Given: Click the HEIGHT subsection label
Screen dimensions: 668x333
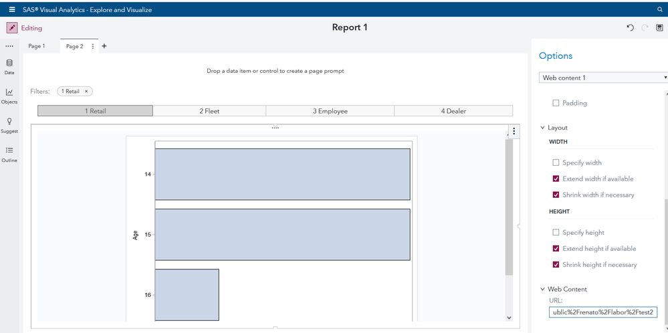Looking at the screenshot, I should pyautogui.click(x=560, y=212).
